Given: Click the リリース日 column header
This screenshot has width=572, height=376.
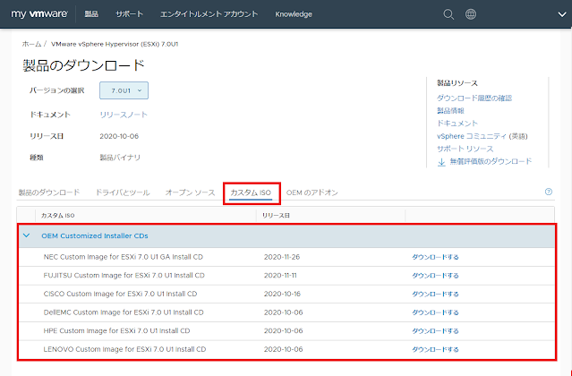Looking at the screenshot, I should [x=276, y=216].
